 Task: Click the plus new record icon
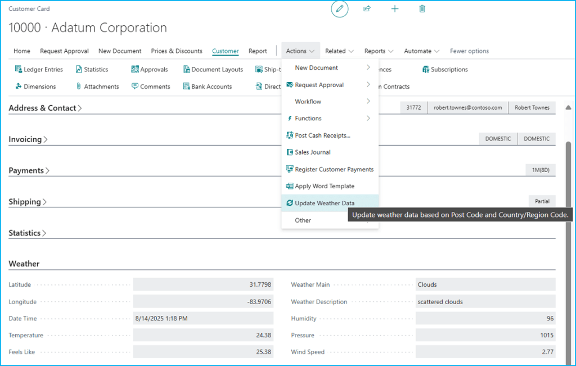[395, 9]
